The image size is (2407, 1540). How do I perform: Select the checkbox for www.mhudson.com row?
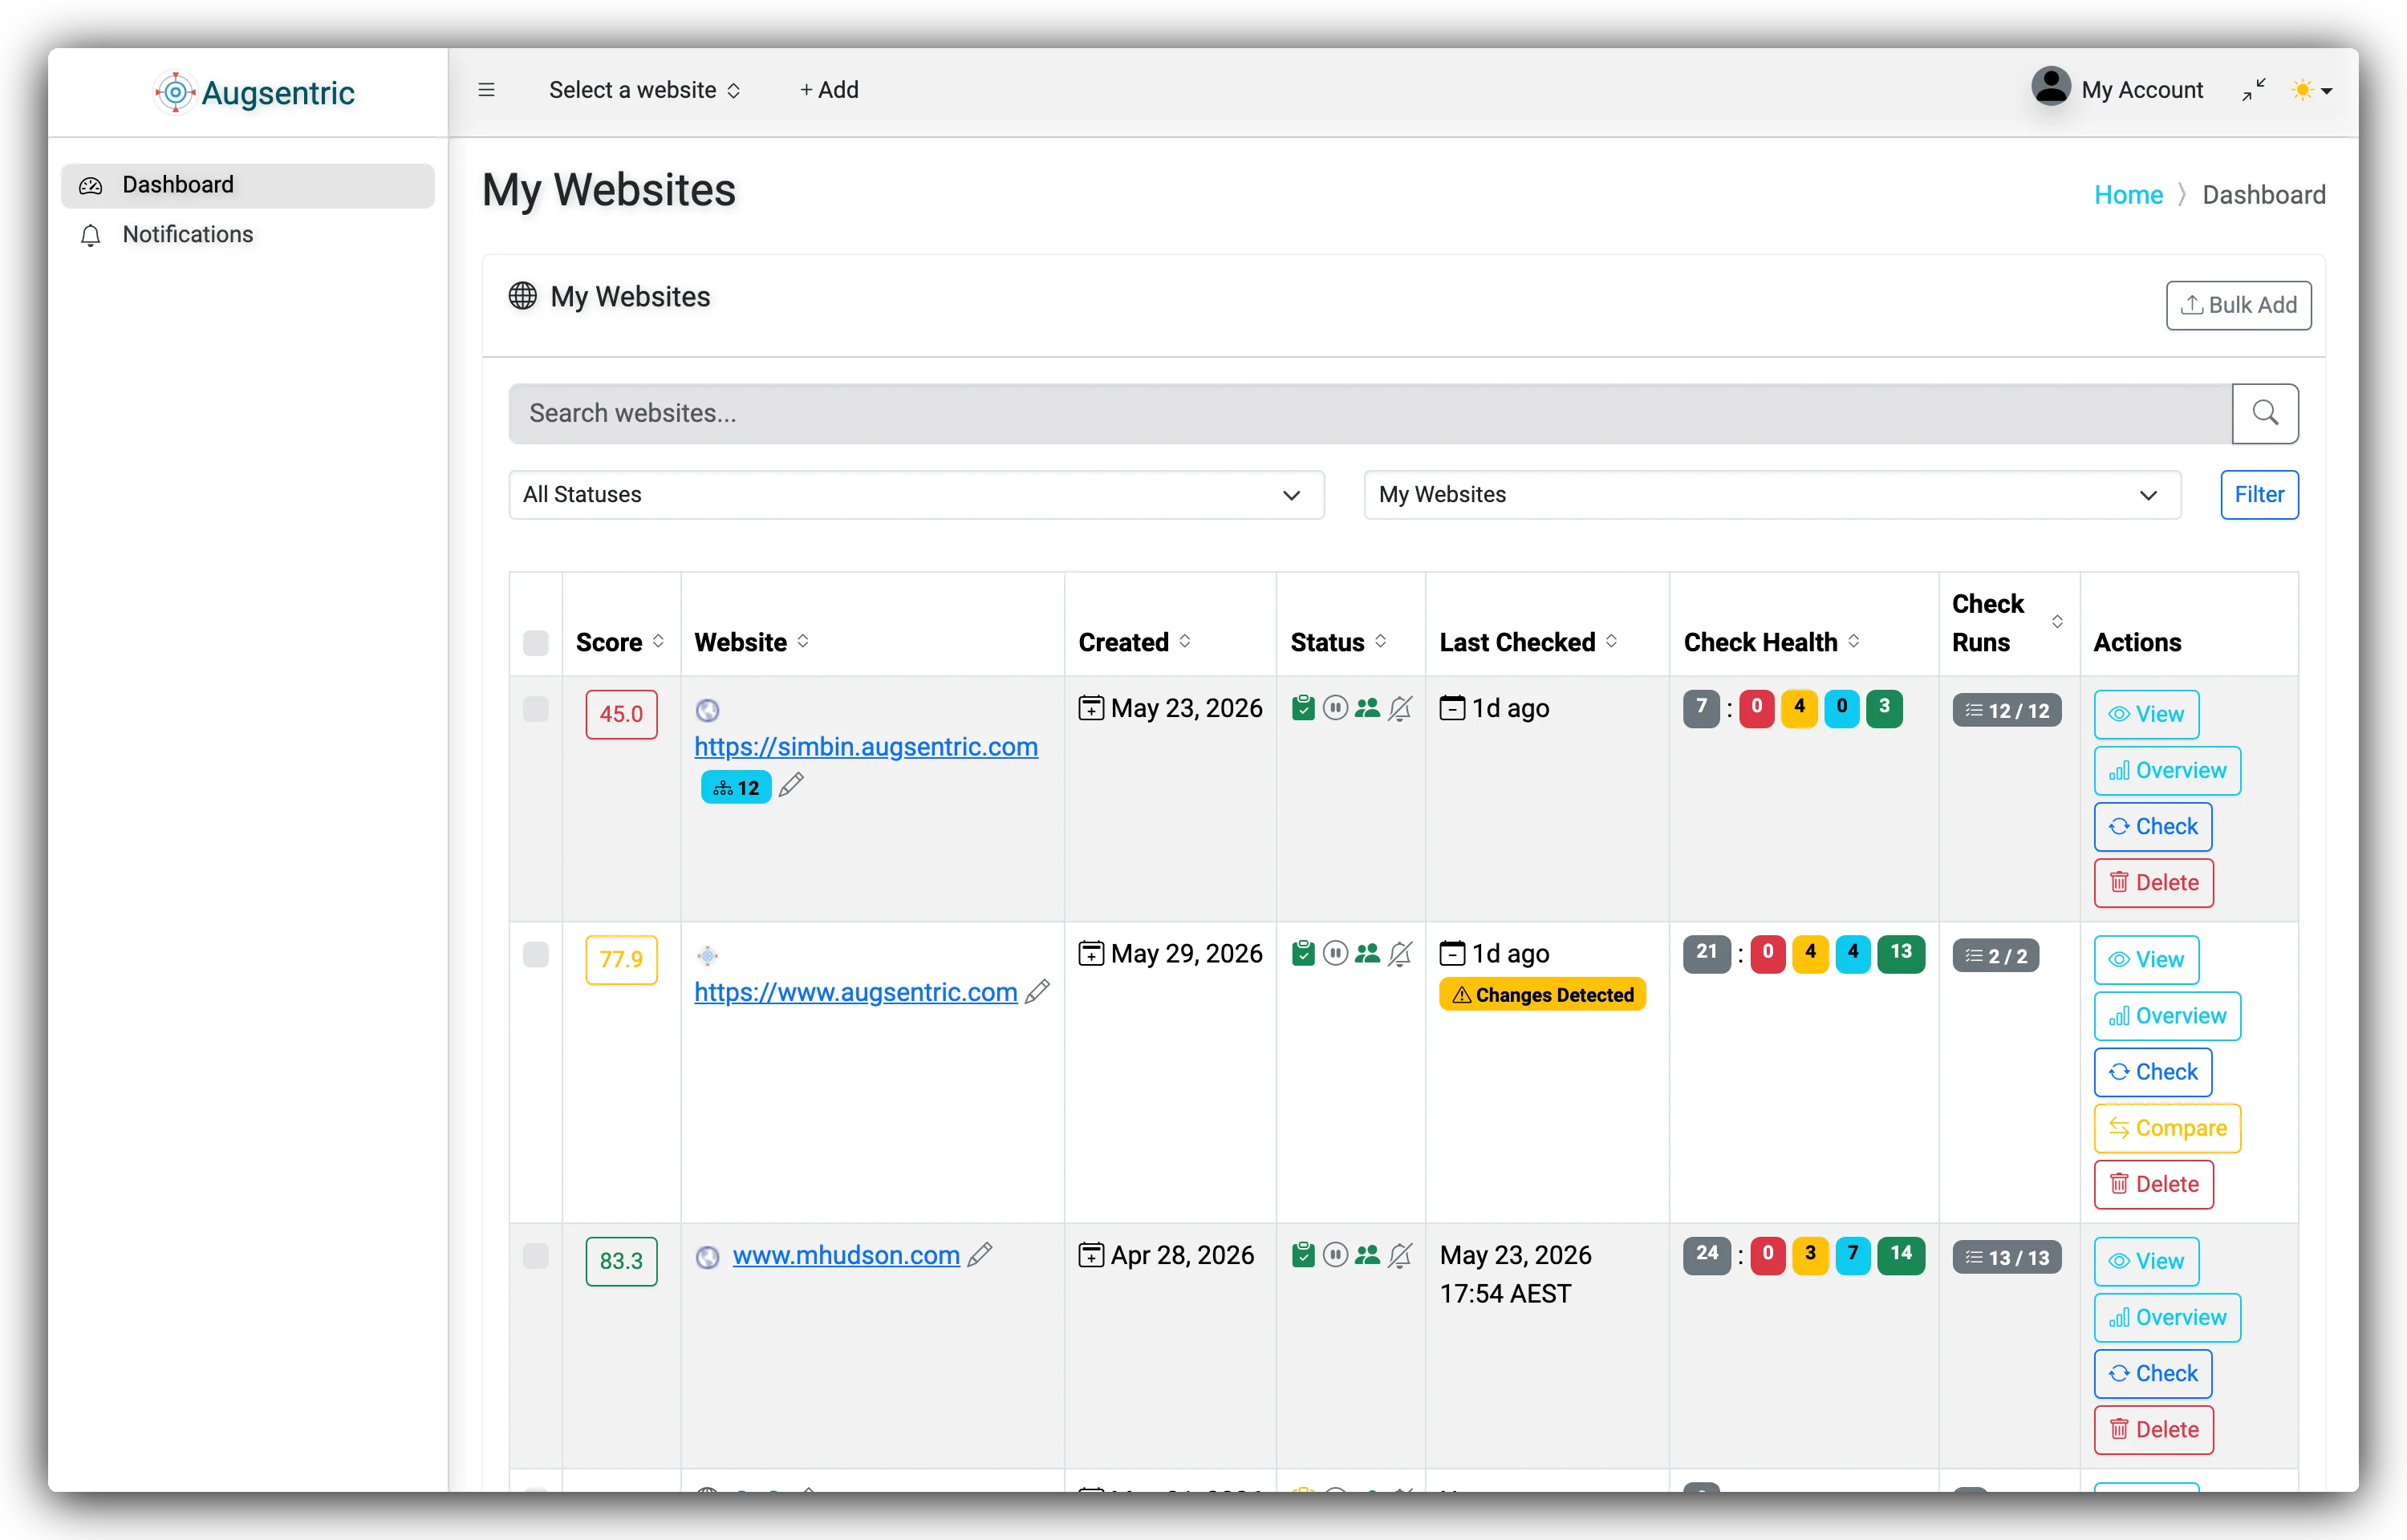[x=536, y=1256]
